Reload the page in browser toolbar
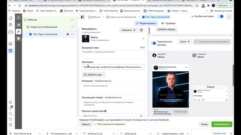 20,6
